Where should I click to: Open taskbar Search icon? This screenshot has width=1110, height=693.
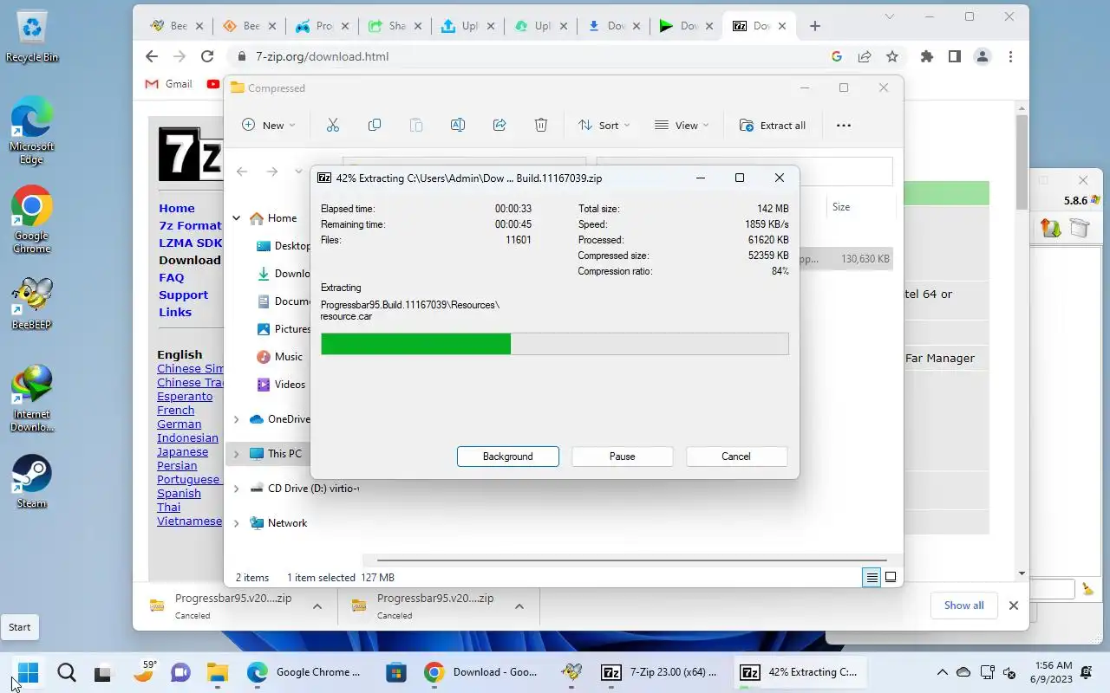[66, 672]
